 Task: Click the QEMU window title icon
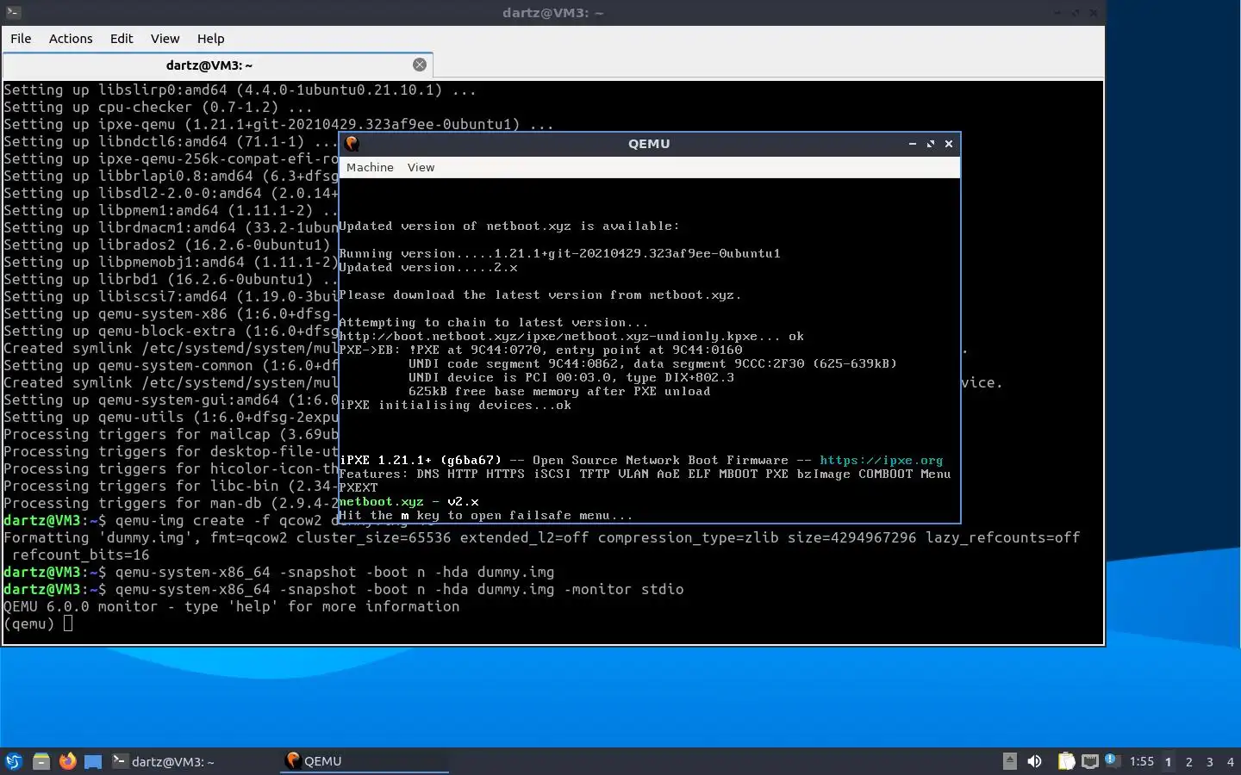coord(352,144)
